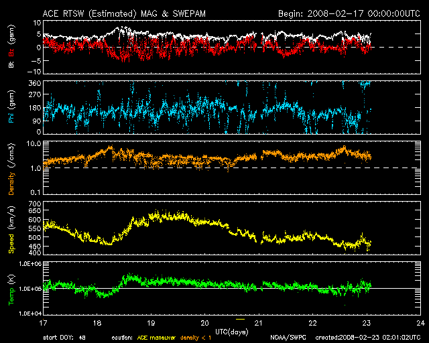Click the x-axis day tick label '22'
Screen dimensions: 429x343
pyautogui.click(x=312, y=324)
